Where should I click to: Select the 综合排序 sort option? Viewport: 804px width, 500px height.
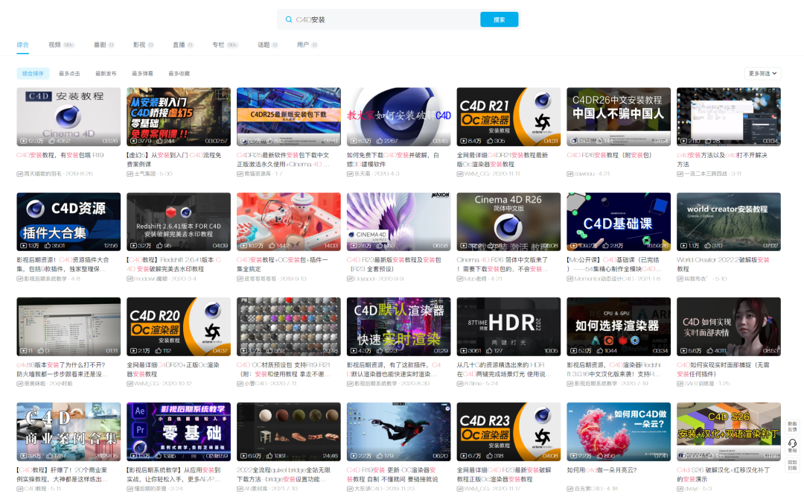(x=33, y=74)
